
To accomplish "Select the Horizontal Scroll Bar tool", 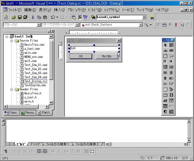I will pos(165,73).
